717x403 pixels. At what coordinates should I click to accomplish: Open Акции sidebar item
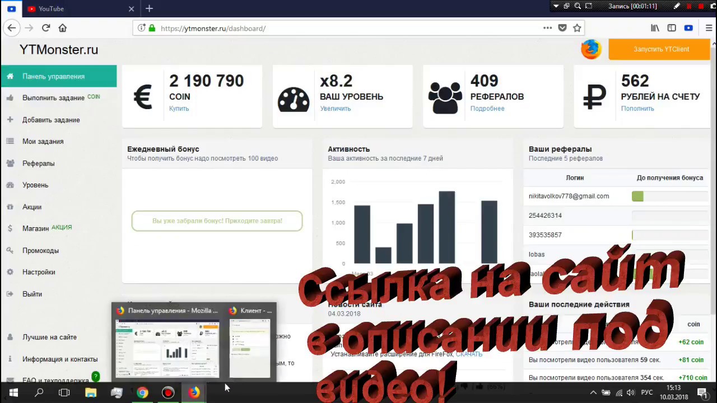point(58,207)
